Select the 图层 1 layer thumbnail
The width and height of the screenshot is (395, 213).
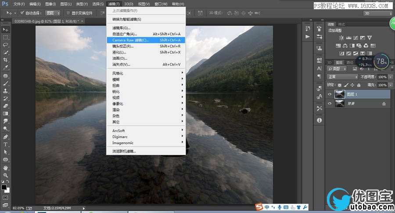point(339,94)
